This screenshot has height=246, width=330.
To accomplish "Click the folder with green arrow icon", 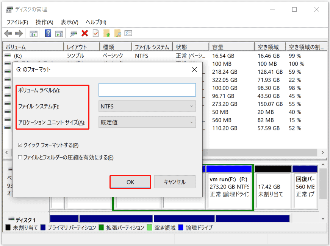I will (106, 33).
